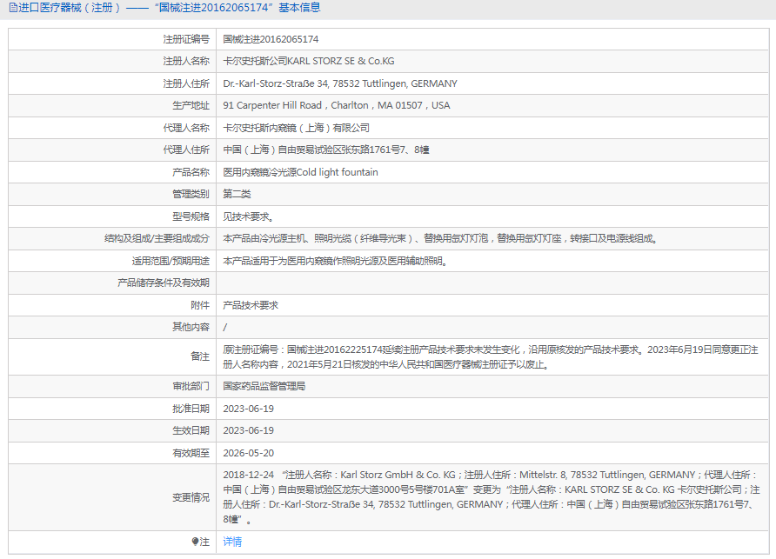776x559 pixels.
Task: Select the expiry date 2026-05-20
Action: [x=249, y=453]
